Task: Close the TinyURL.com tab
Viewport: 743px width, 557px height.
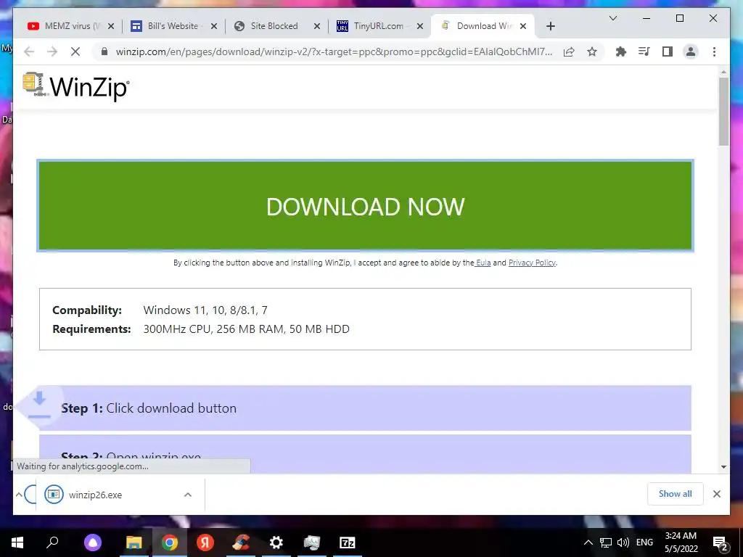Action: click(420, 27)
